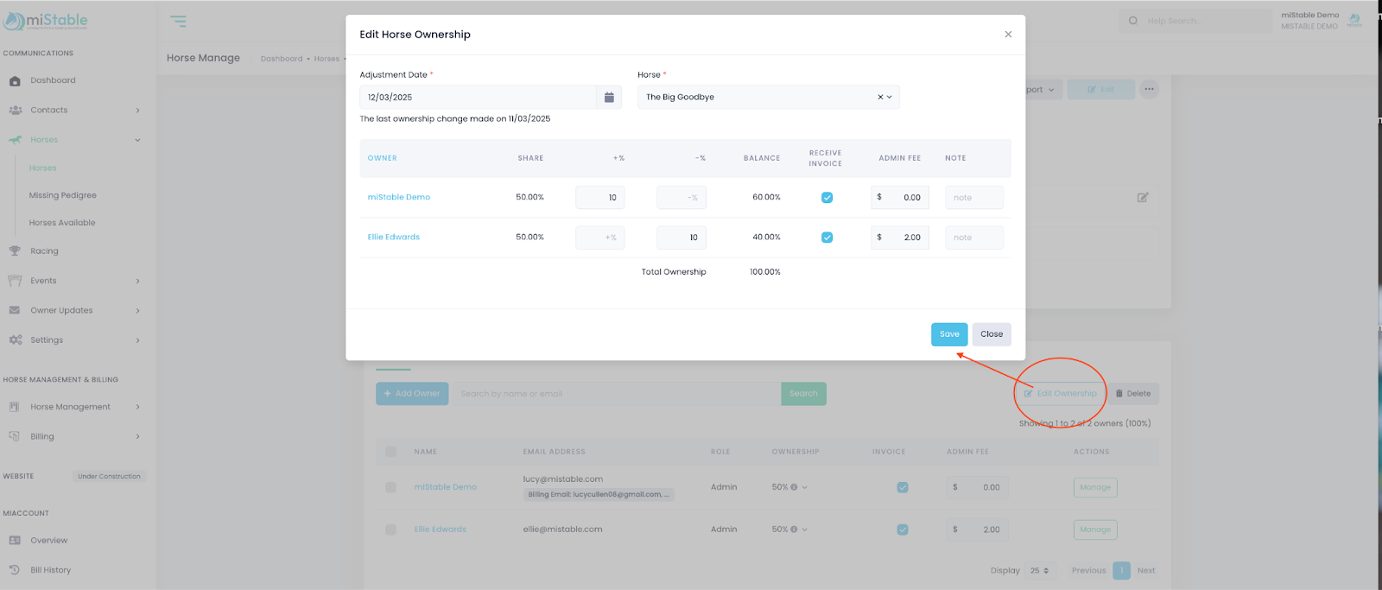Open the Ellie Edwards owner link in dialog
The width and height of the screenshot is (1382, 590).
pyautogui.click(x=393, y=238)
